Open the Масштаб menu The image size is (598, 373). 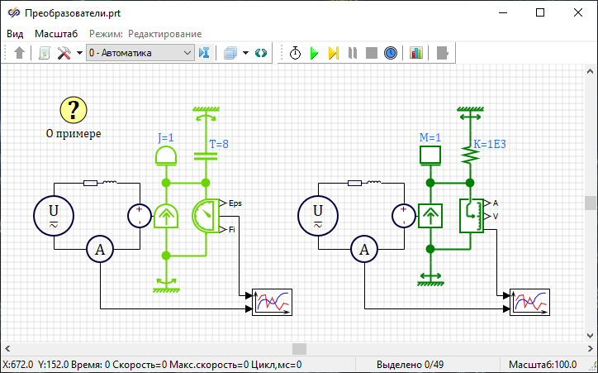pos(56,34)
